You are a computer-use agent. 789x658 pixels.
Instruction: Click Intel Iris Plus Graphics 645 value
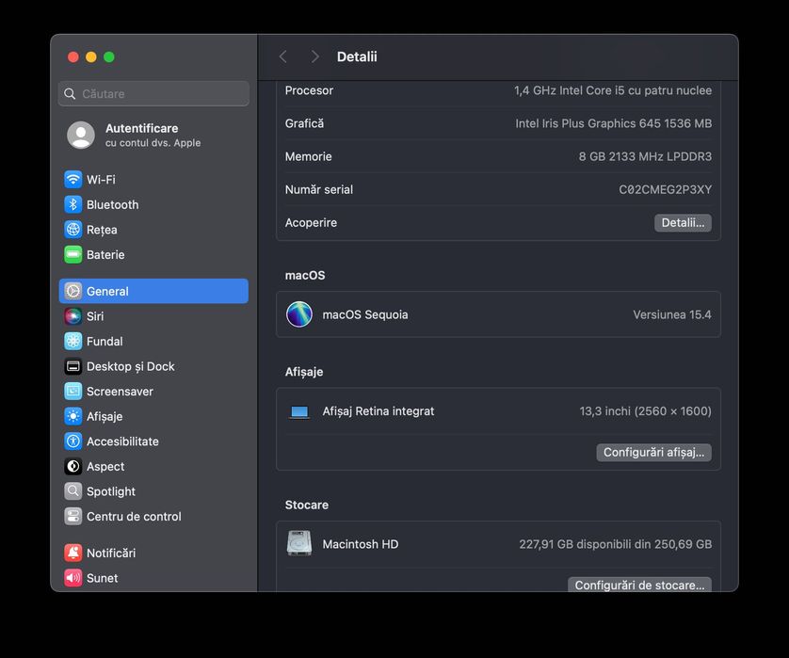tap(613, 123)
